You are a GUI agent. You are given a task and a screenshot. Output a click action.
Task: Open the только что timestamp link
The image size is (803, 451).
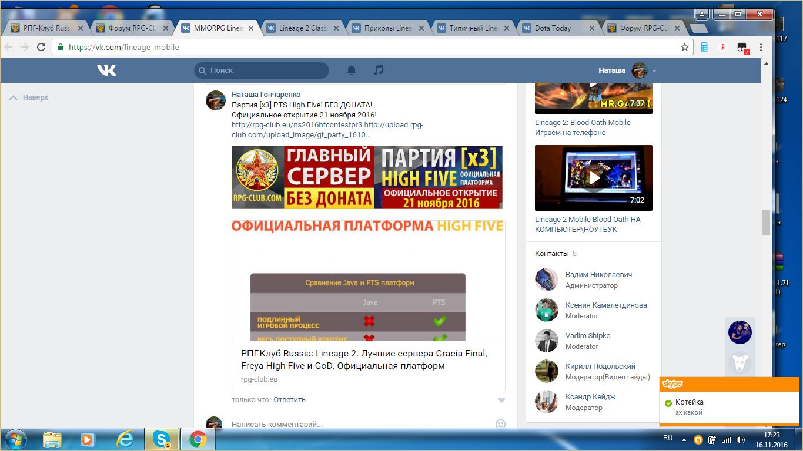pyautogui.click(x=250, y=400)
